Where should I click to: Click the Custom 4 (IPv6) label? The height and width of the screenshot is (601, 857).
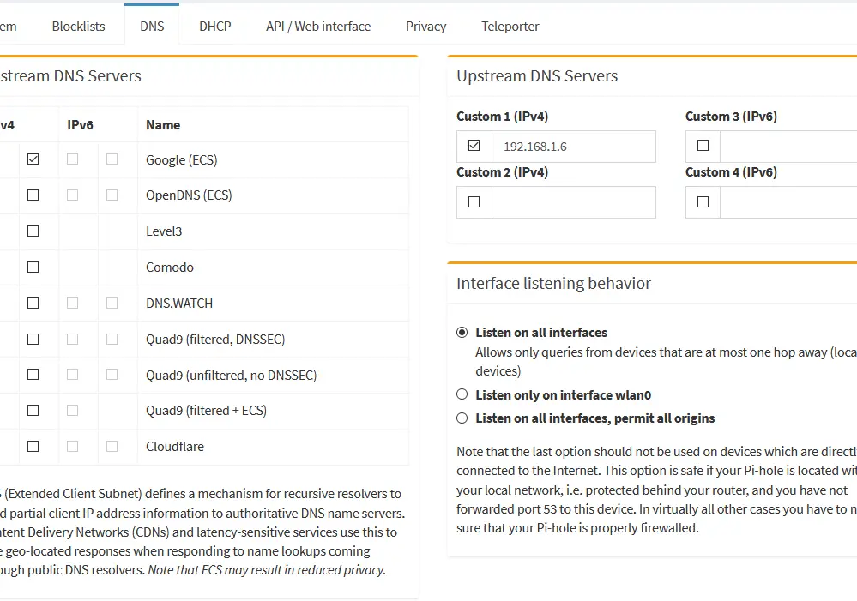tap(731, 172)
